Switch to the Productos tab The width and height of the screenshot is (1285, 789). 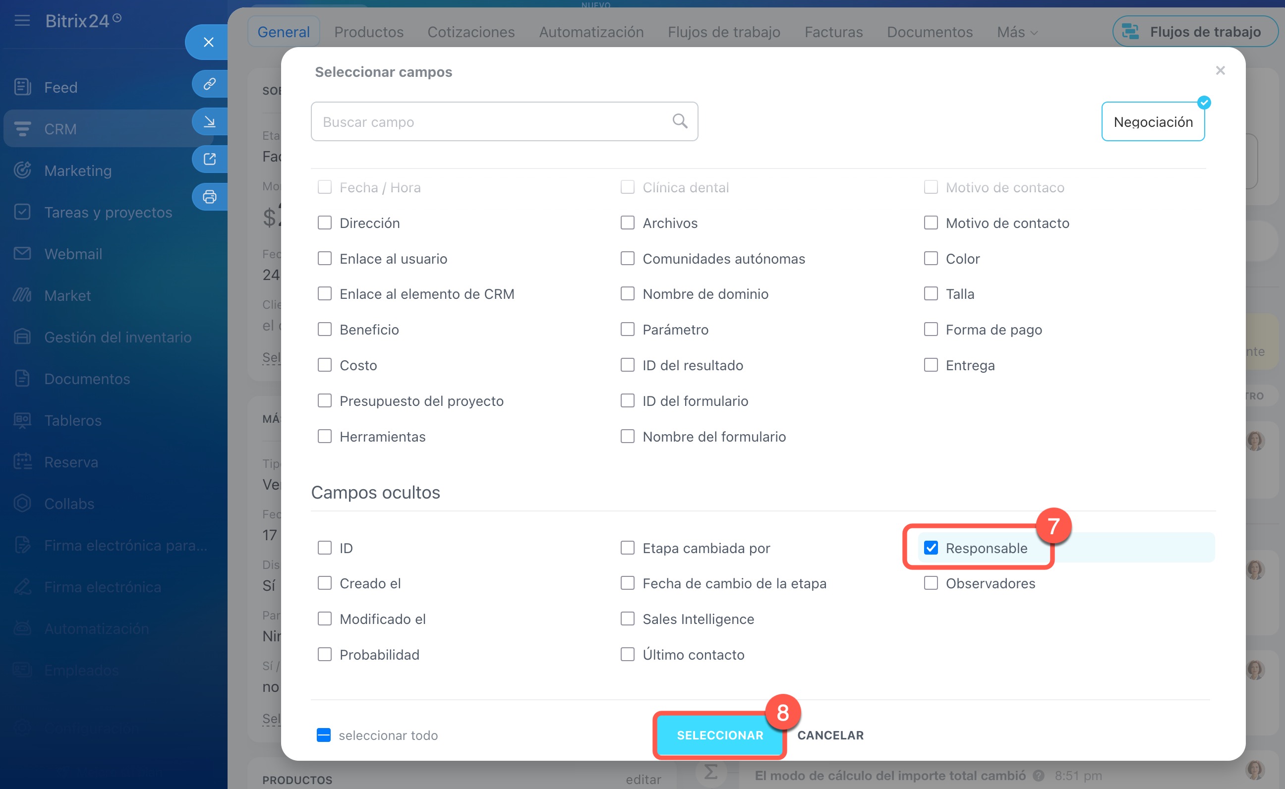click(368, 32)
